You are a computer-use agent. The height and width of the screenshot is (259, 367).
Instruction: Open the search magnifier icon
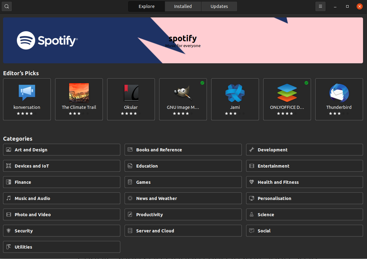[7, 6]
